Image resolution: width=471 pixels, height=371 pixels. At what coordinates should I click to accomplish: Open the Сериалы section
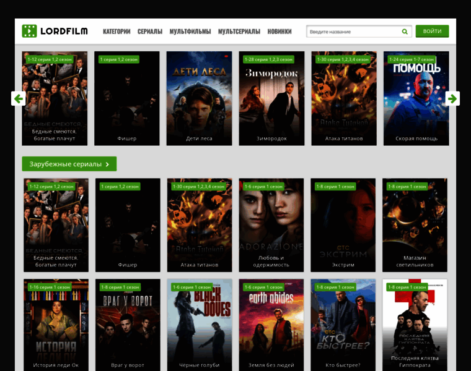click(x=150, y=32)
